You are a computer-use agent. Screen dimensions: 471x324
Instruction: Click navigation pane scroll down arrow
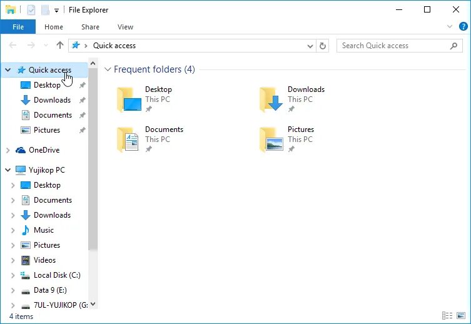[93, 305]
